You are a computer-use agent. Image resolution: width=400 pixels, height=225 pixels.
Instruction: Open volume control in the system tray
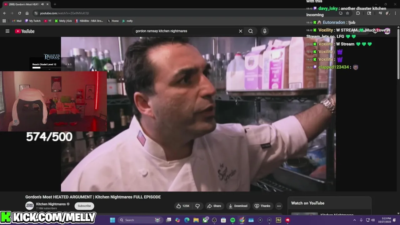[x=373, y=220]
